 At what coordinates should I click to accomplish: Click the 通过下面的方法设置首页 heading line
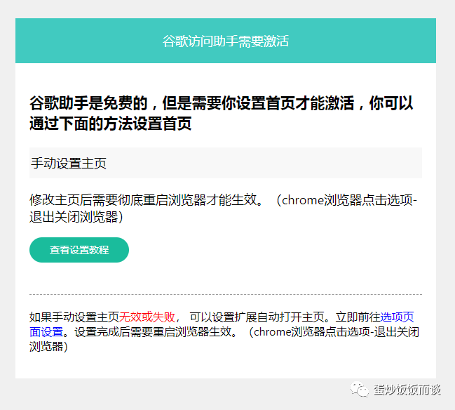111,123
